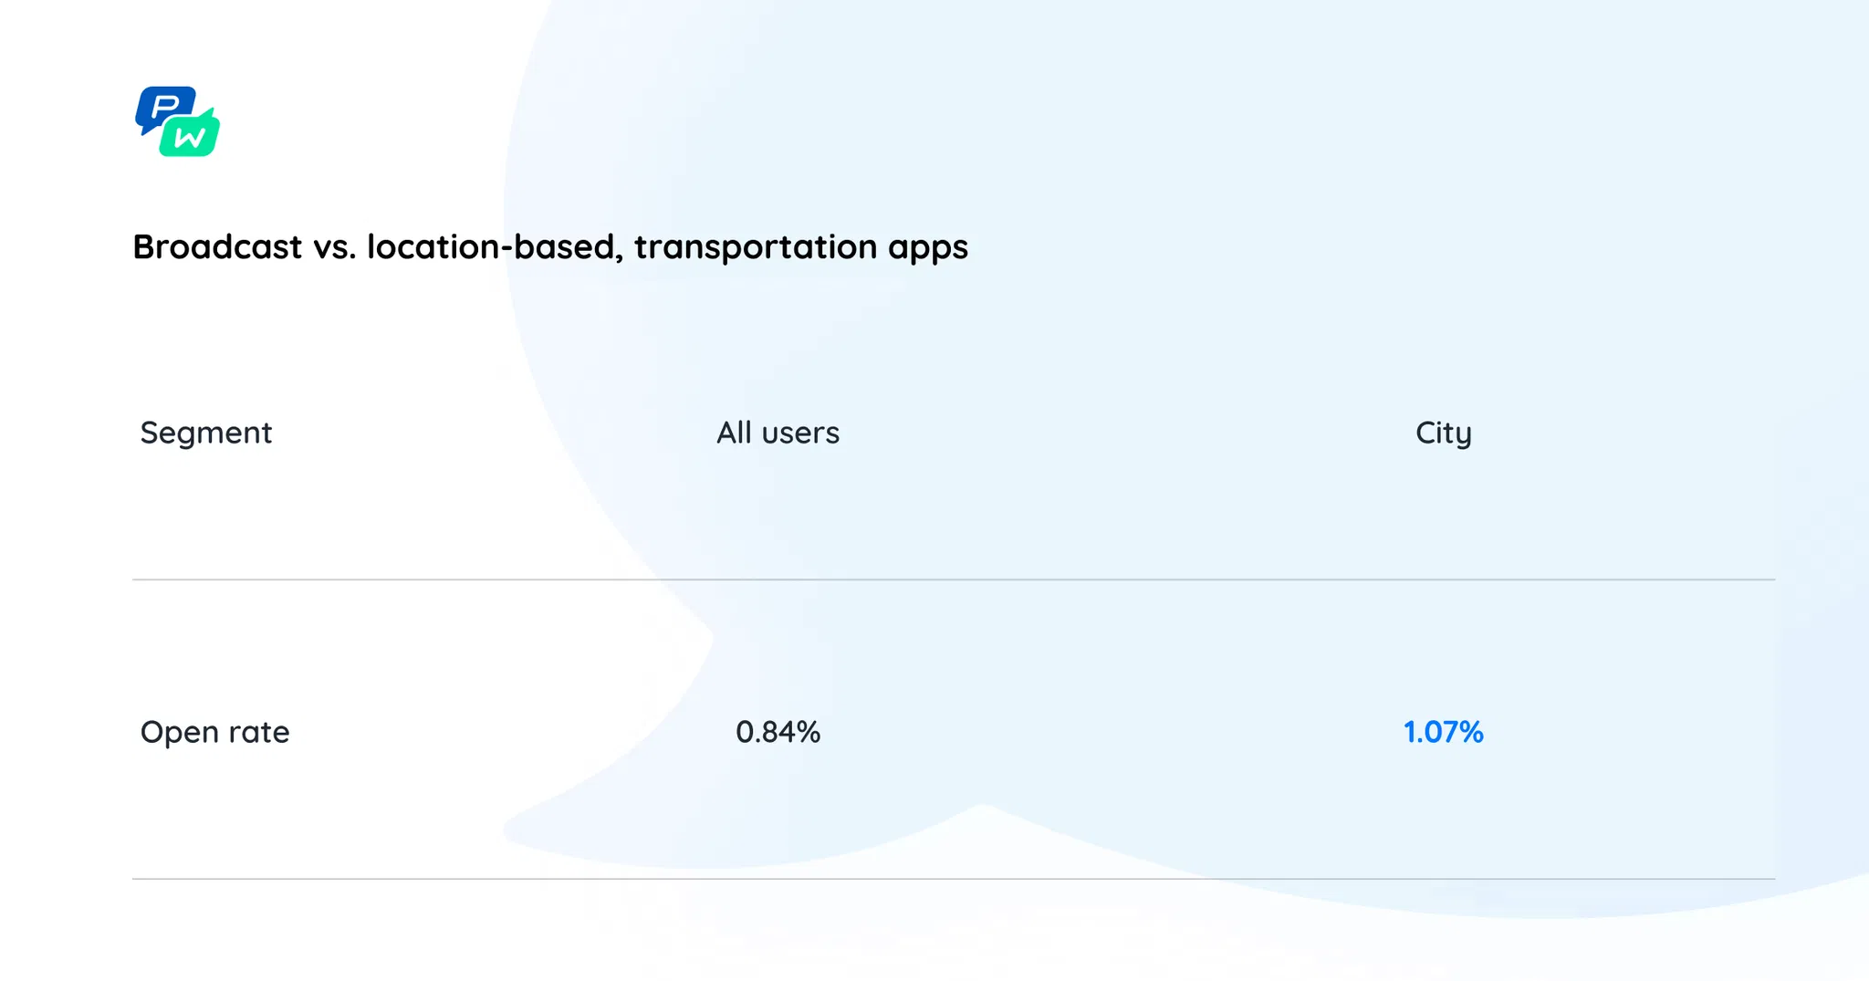Select the All users column header
The height and width of the screenshot is (981, 1869).
(x=778, y=433)
